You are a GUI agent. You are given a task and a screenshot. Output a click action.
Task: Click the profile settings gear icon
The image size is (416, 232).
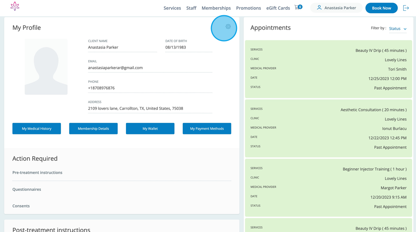[228, 27]
